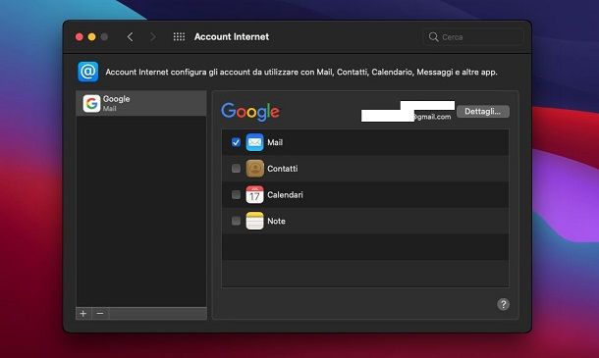The width and height of the screenshot is (599, 358).
Task: Remove account with minus button
Action: (x=100, y=314)
